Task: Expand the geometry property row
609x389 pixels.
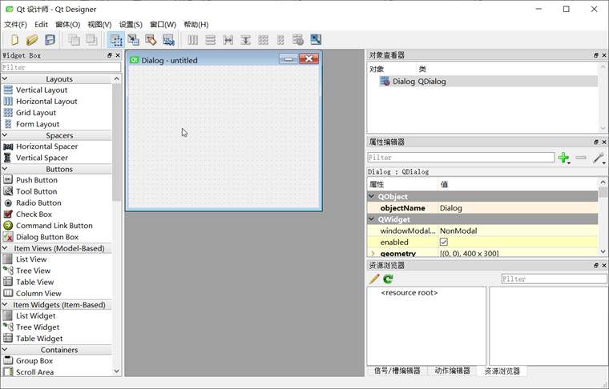Action: (373, 253)
